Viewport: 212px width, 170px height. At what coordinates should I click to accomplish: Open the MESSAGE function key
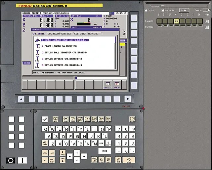(x=87, y=119)
